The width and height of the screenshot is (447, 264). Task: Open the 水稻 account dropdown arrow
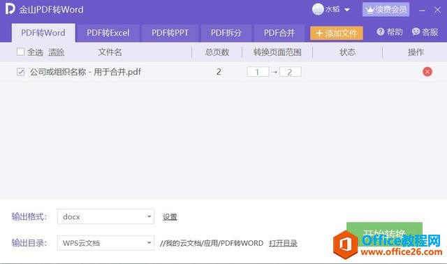click(x=347, y=10)
